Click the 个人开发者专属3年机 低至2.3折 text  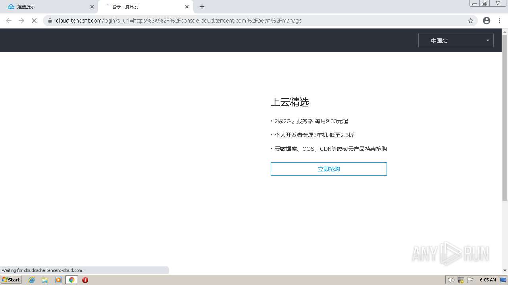click(x=314, y=135)
